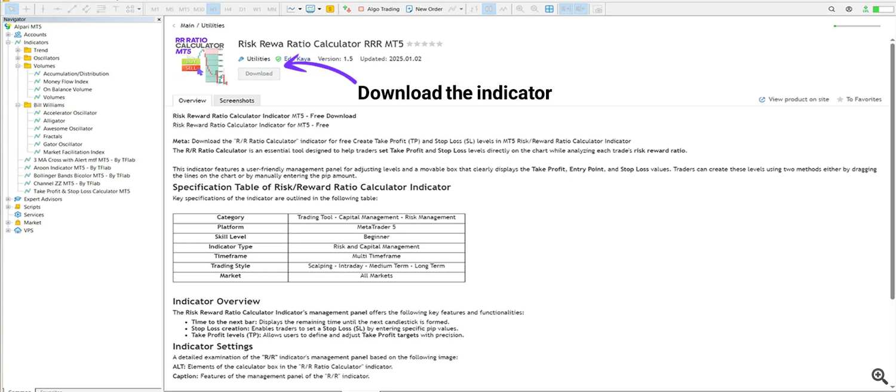Screen dimensions: 896x392
Task: Expand the Expert Advisors node
Action: (8, 199)
